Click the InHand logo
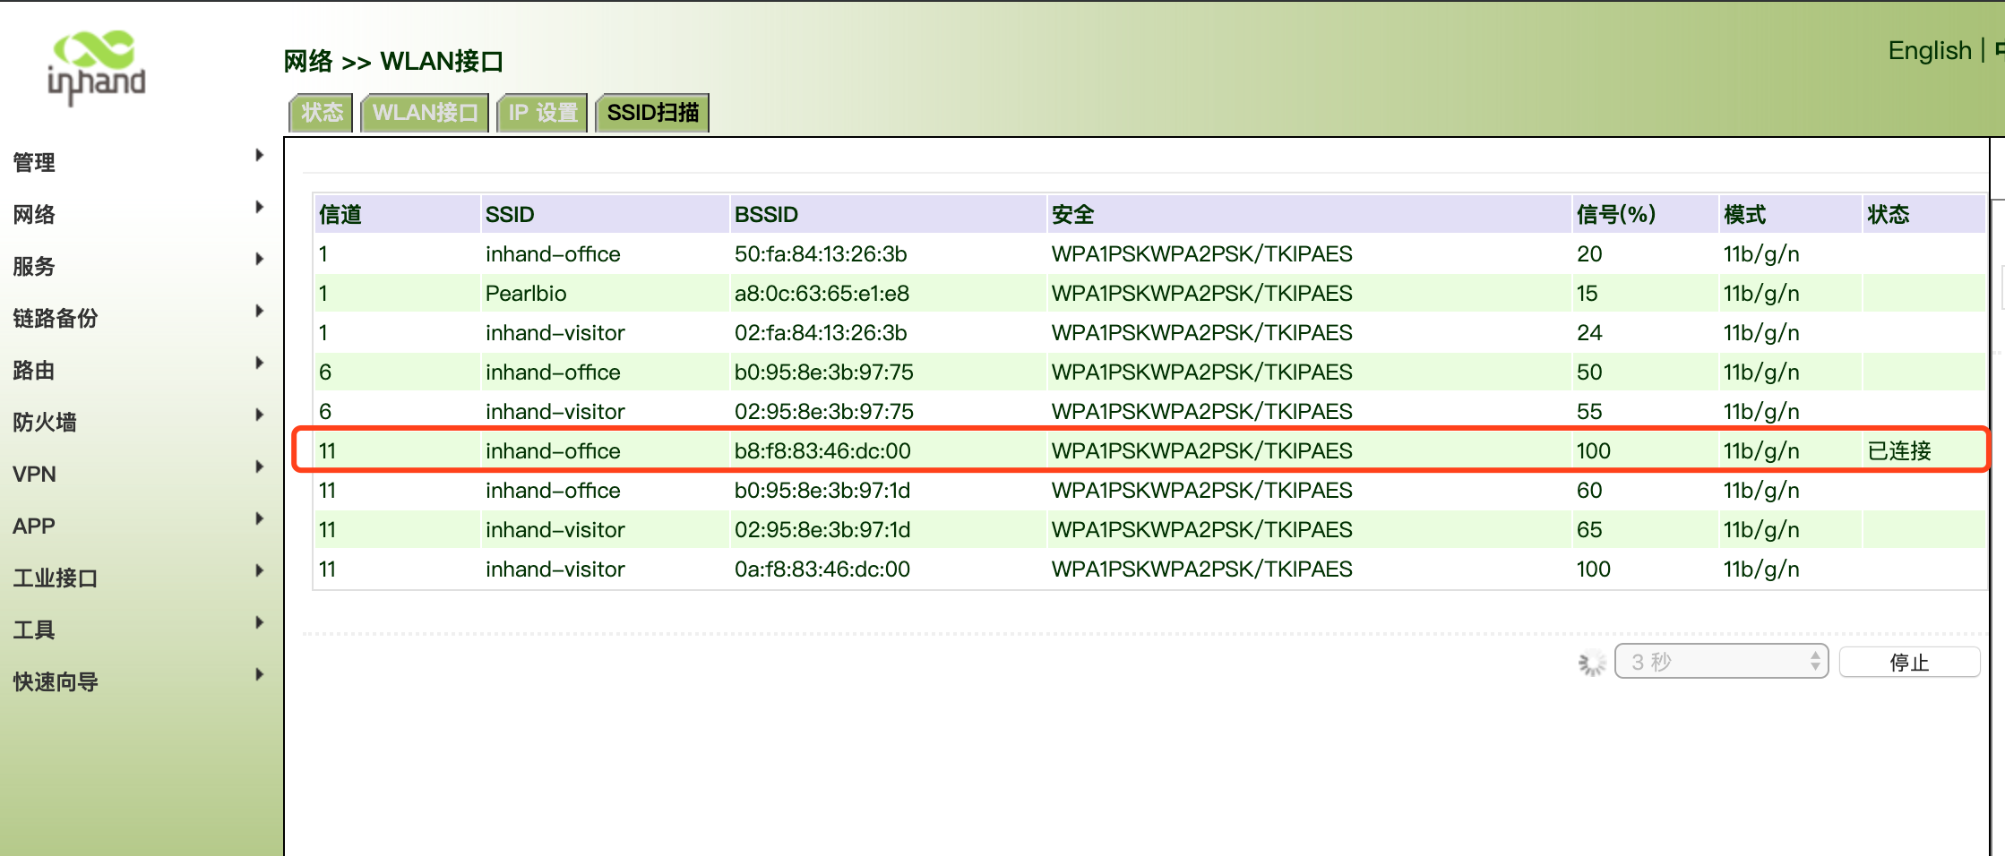Viewport: 2005px width, 856px height. [96, 67]
